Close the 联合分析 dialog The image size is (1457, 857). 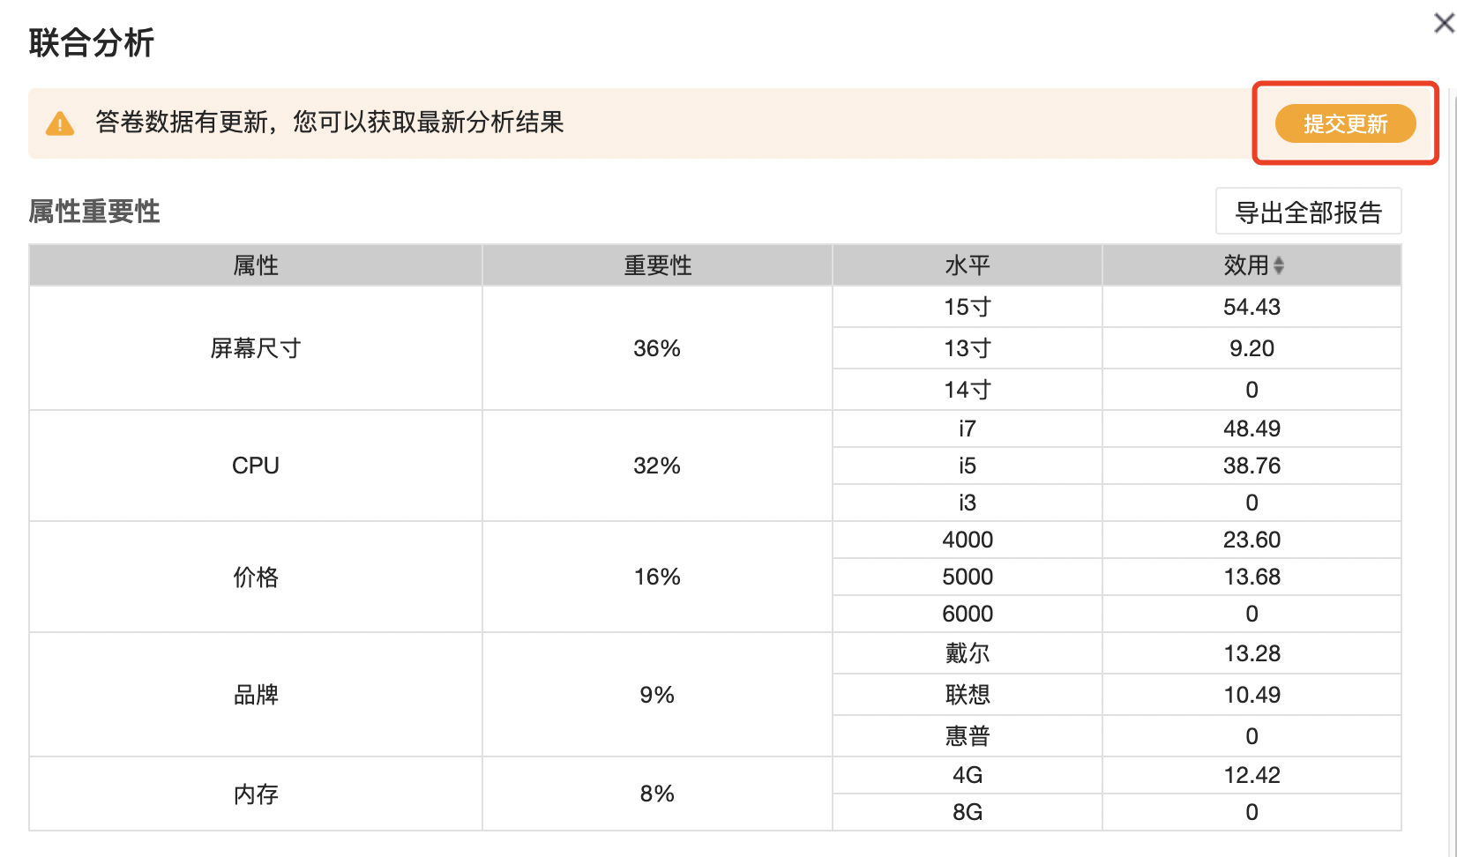(1444, 23)
